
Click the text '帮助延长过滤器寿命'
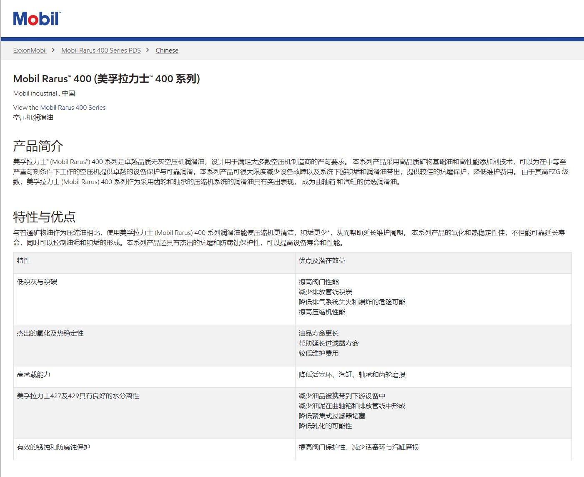point(328,343)
